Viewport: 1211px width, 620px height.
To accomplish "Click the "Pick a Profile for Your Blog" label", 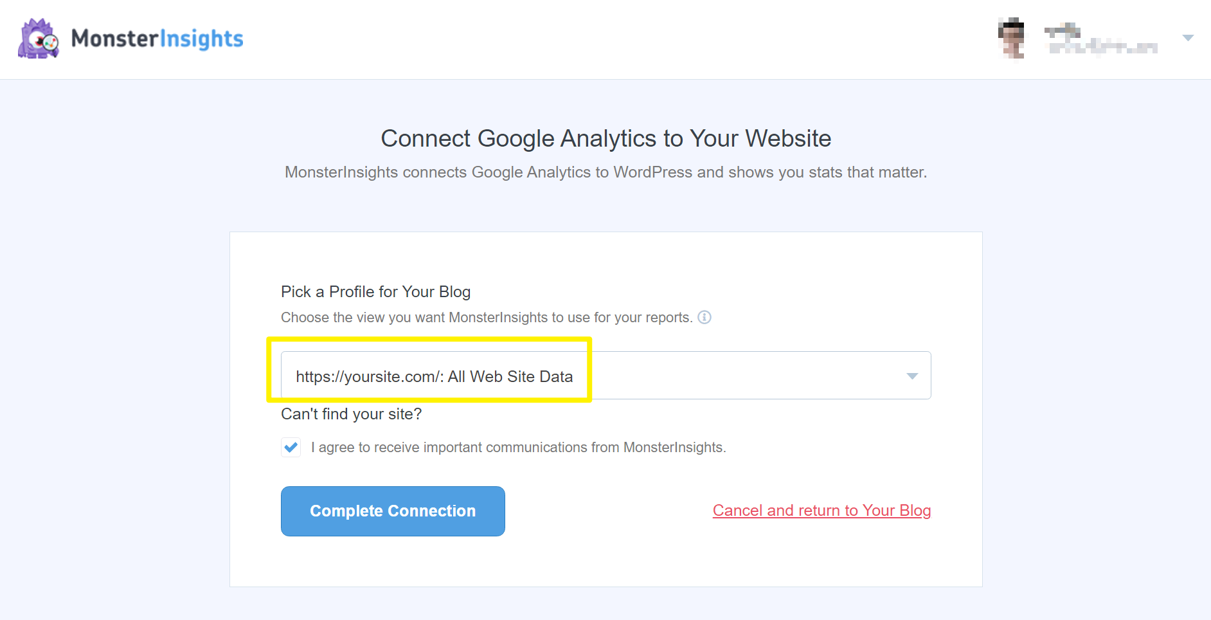I will pos(375,292).
